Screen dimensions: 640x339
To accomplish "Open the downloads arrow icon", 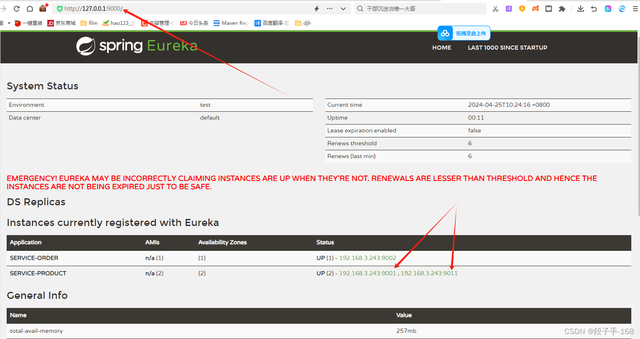I will click(x=581, y=9).
